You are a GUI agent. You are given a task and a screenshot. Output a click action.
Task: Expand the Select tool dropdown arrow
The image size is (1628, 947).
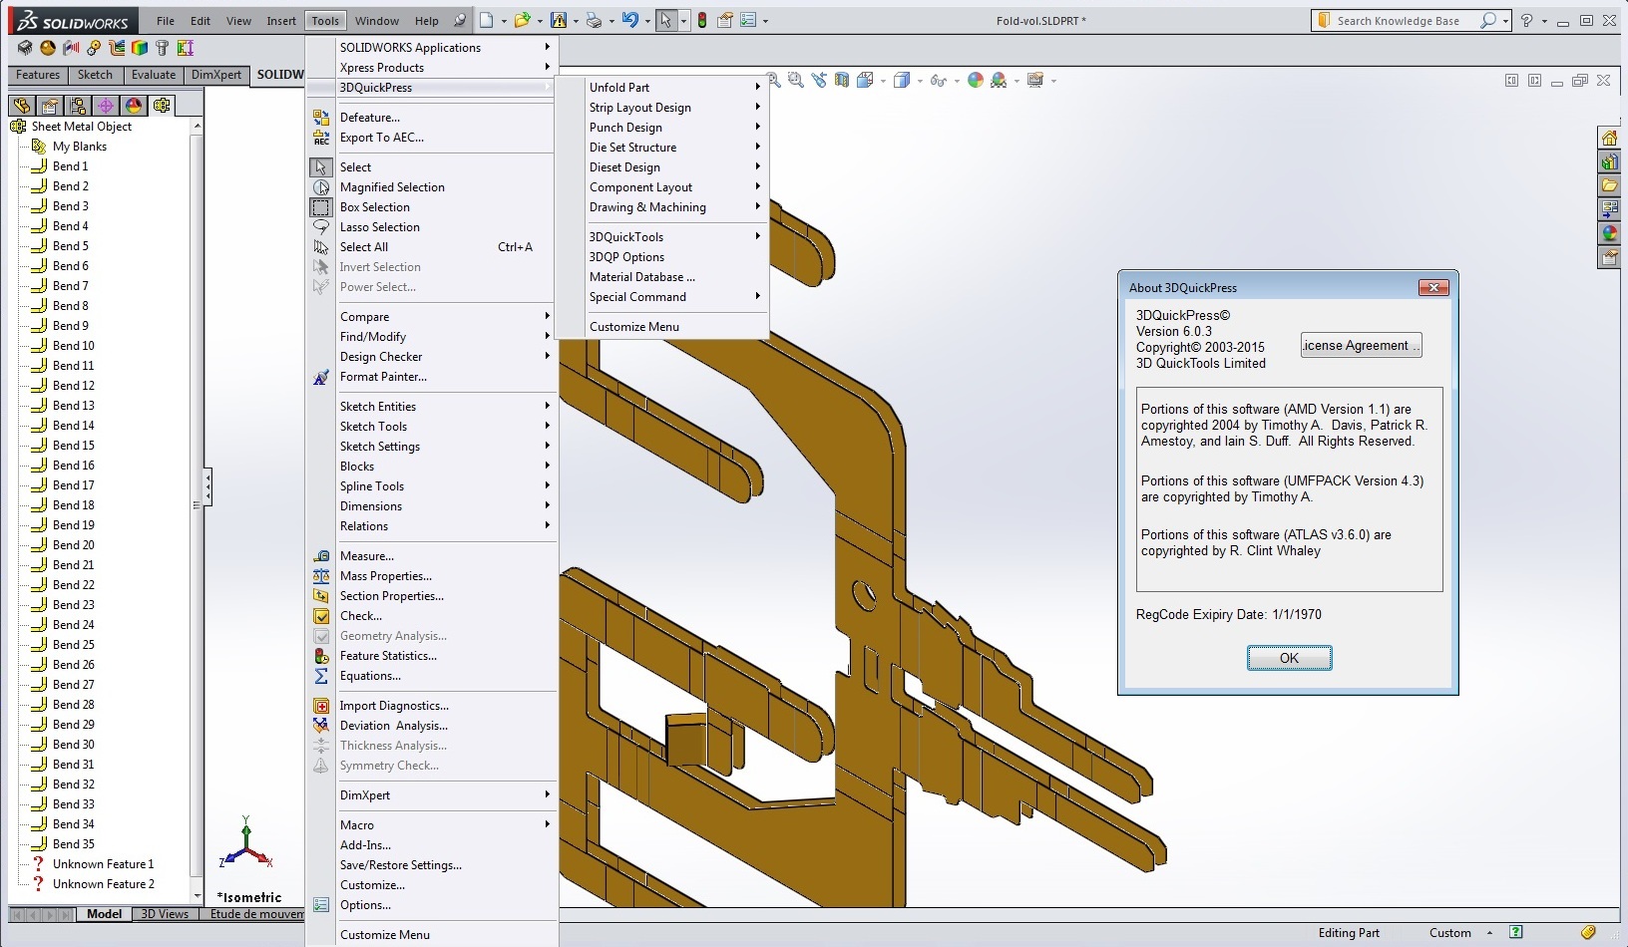tap(683, 21)
